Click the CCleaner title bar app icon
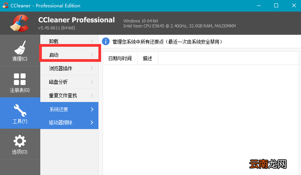The image size is (301, 175). (x=5, y=5)
